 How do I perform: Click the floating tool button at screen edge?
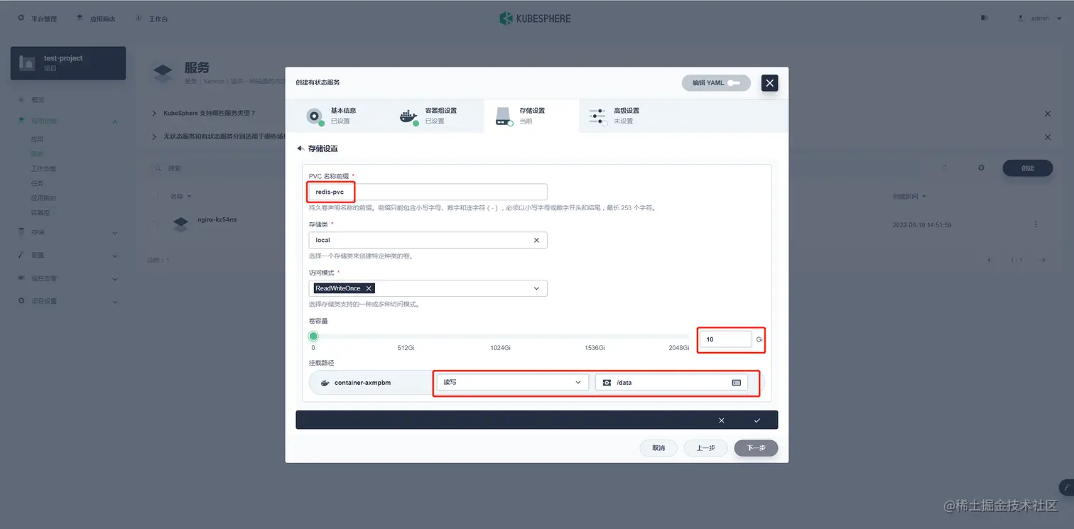click(1066, 487)
